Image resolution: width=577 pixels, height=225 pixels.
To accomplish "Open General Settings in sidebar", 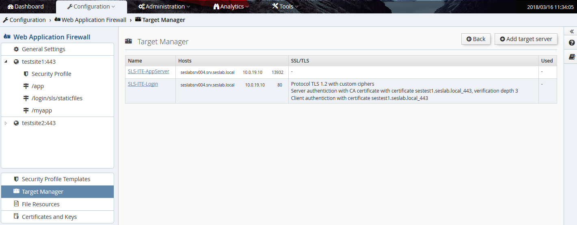I will [x=43, y=49].
